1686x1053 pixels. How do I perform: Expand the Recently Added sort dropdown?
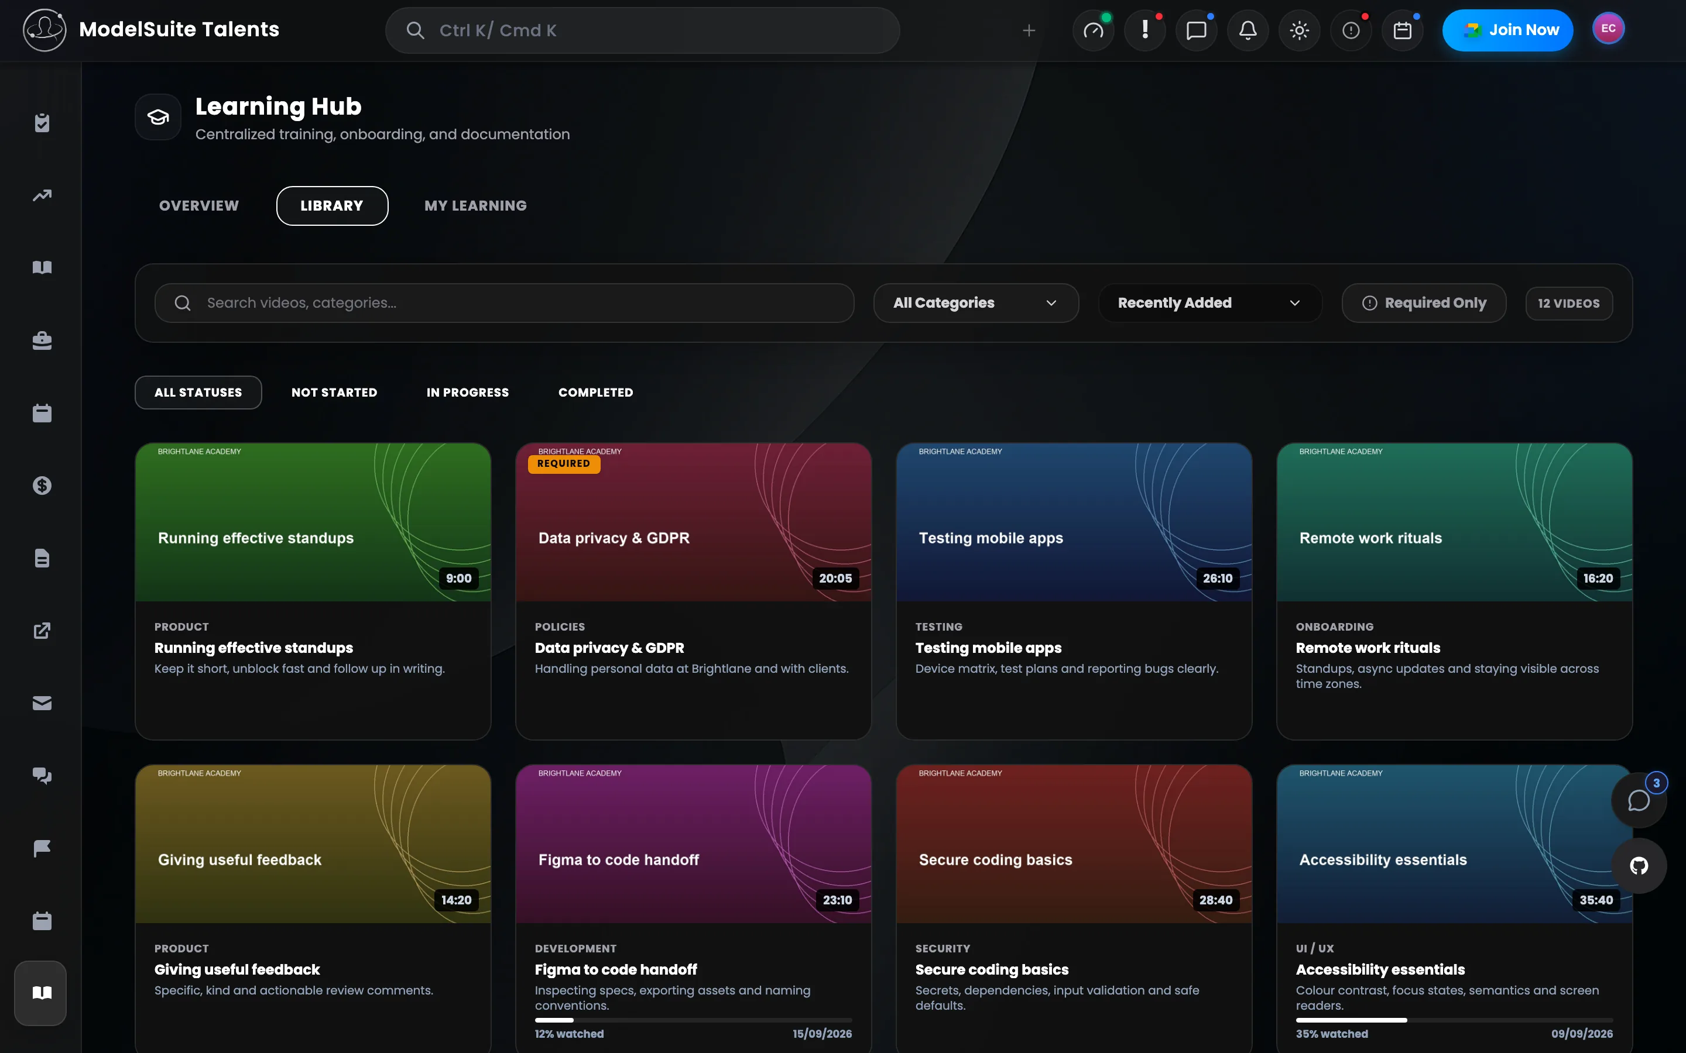(1210, 303)
